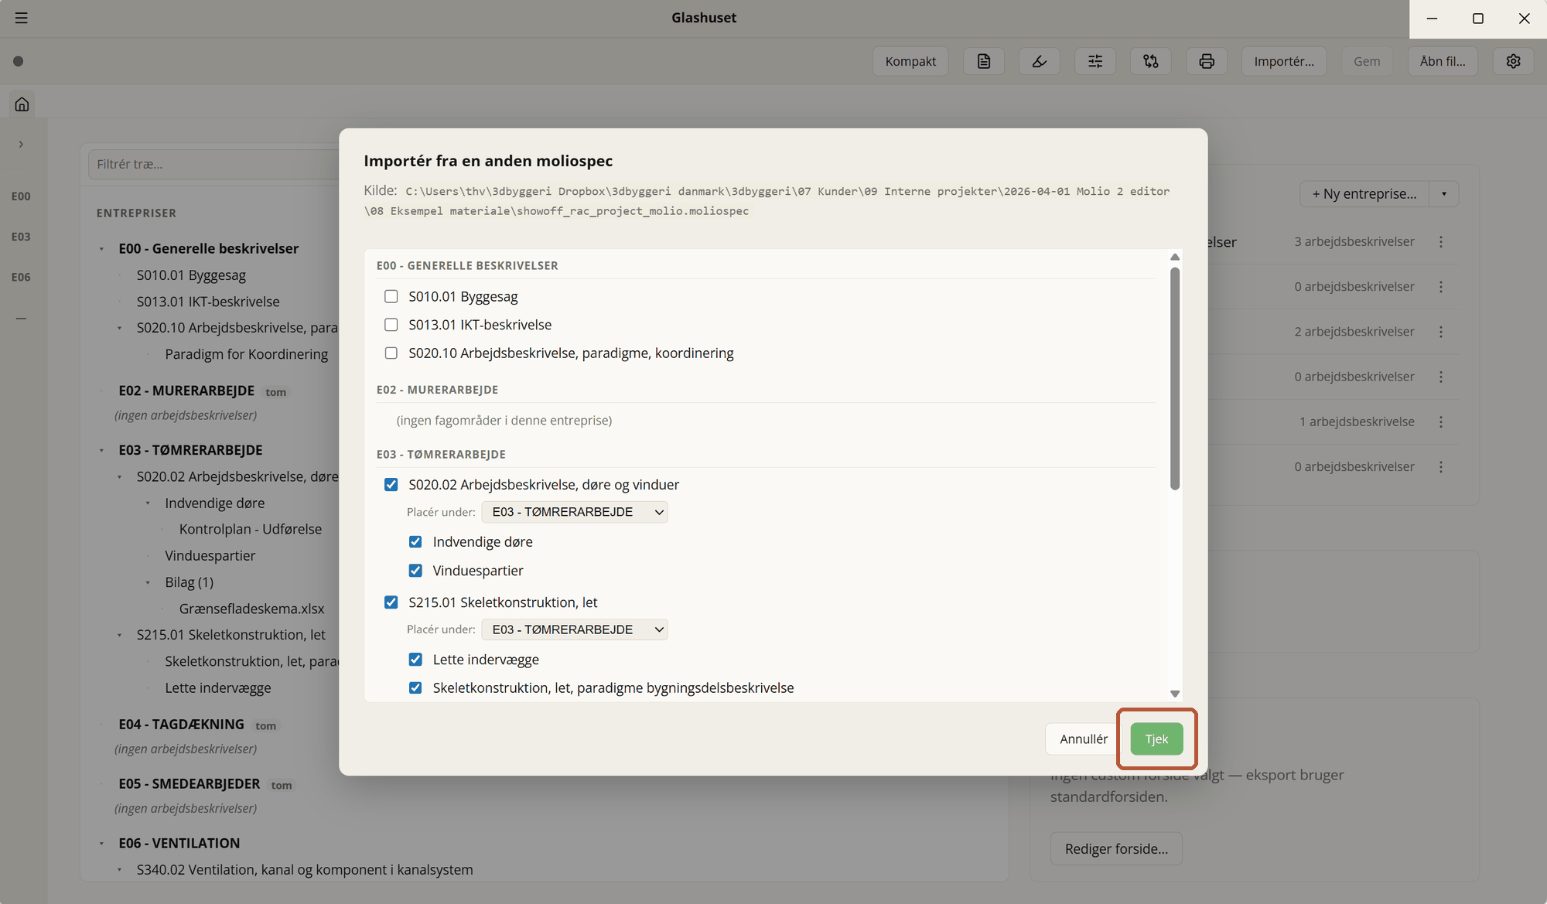Uncheck the Vinduespartier checkbox
Screen dimensions: 1547x904
point(415,571)
